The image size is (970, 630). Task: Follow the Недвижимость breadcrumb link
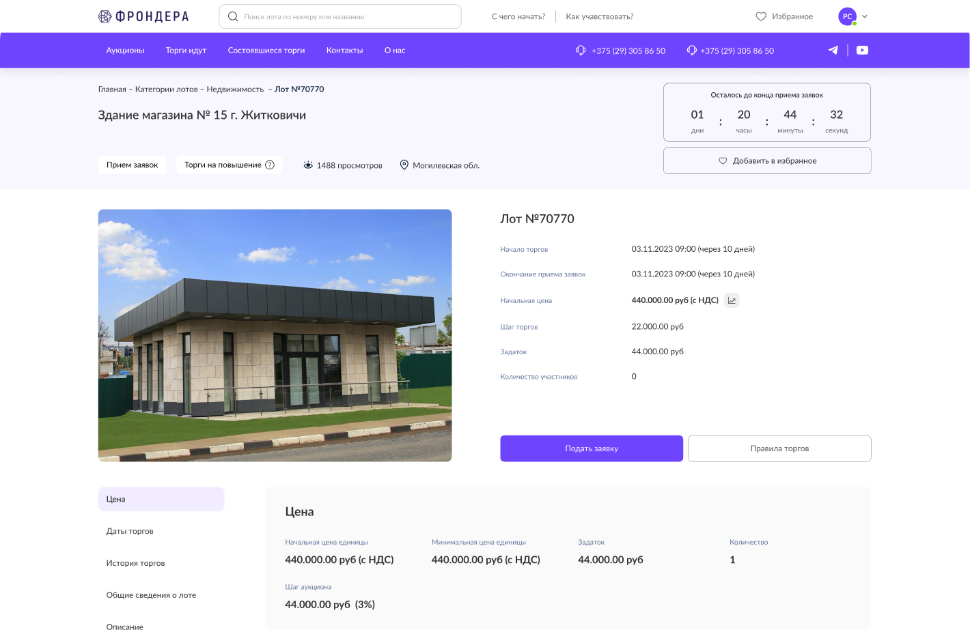pos(235,89)
